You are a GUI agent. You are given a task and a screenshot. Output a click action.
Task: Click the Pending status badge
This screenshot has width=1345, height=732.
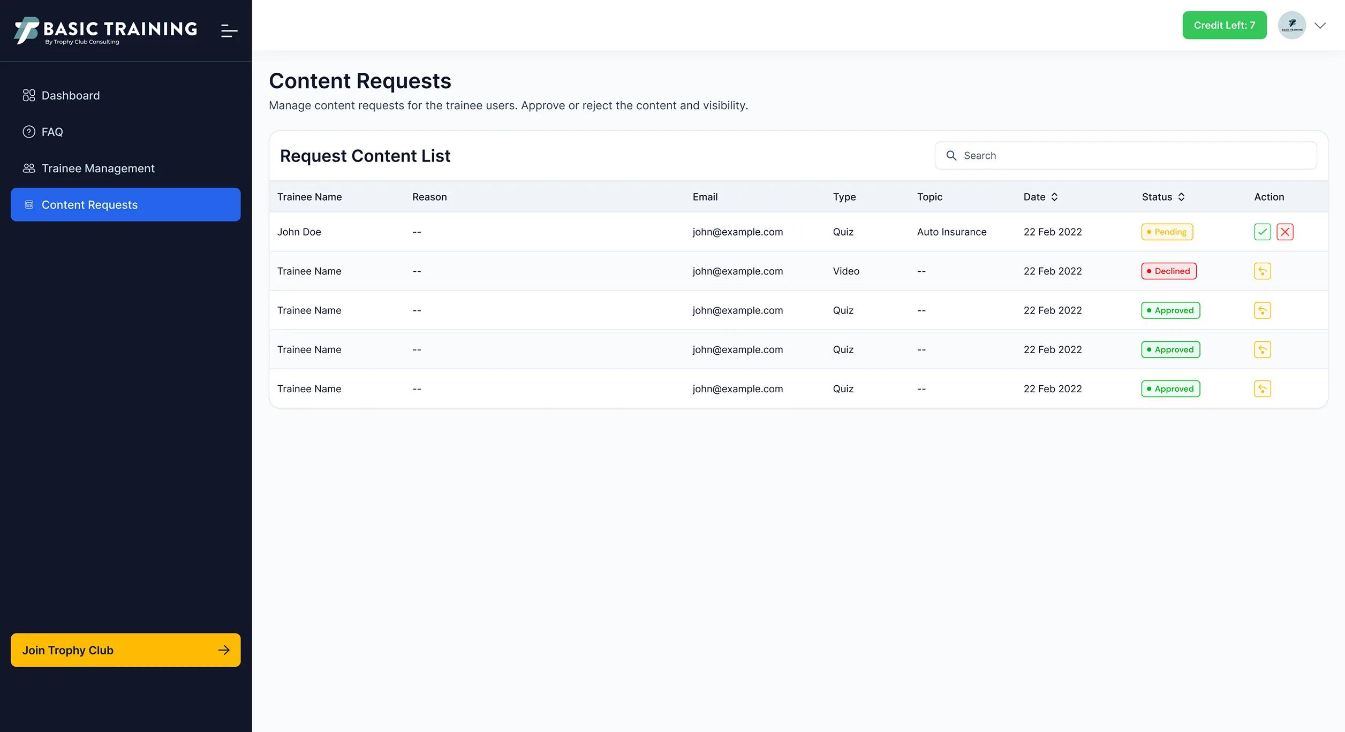[x=1167, y=232]
